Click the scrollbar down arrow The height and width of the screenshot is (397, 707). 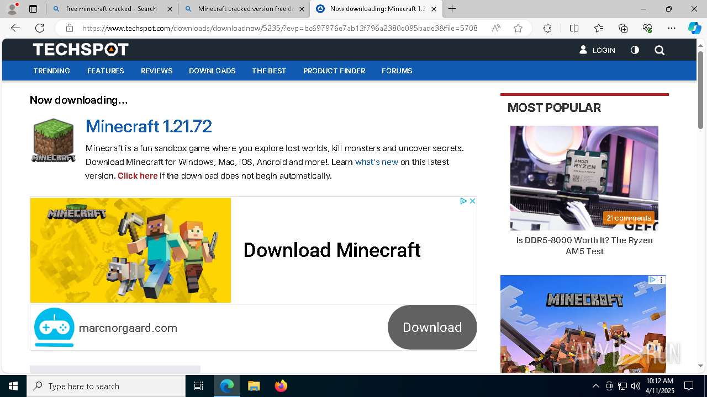tap(701, 366)
